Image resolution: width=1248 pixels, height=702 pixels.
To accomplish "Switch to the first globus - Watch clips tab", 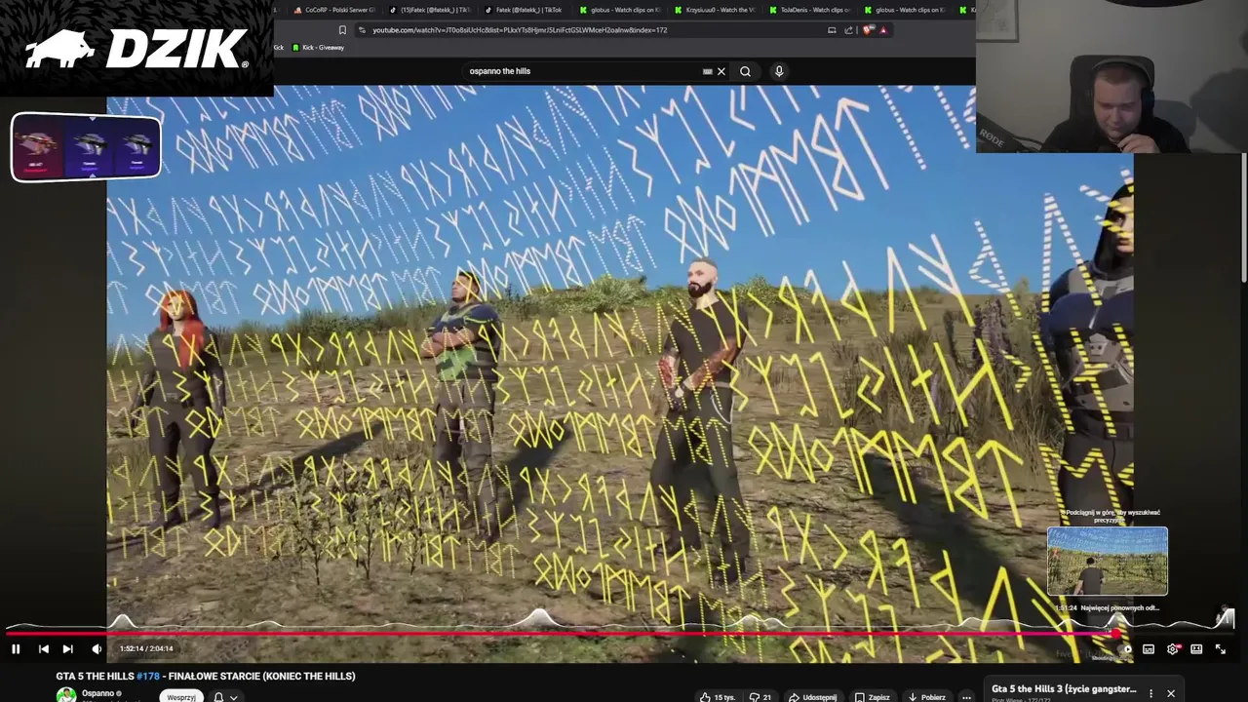I will click(x=619, y=10).
